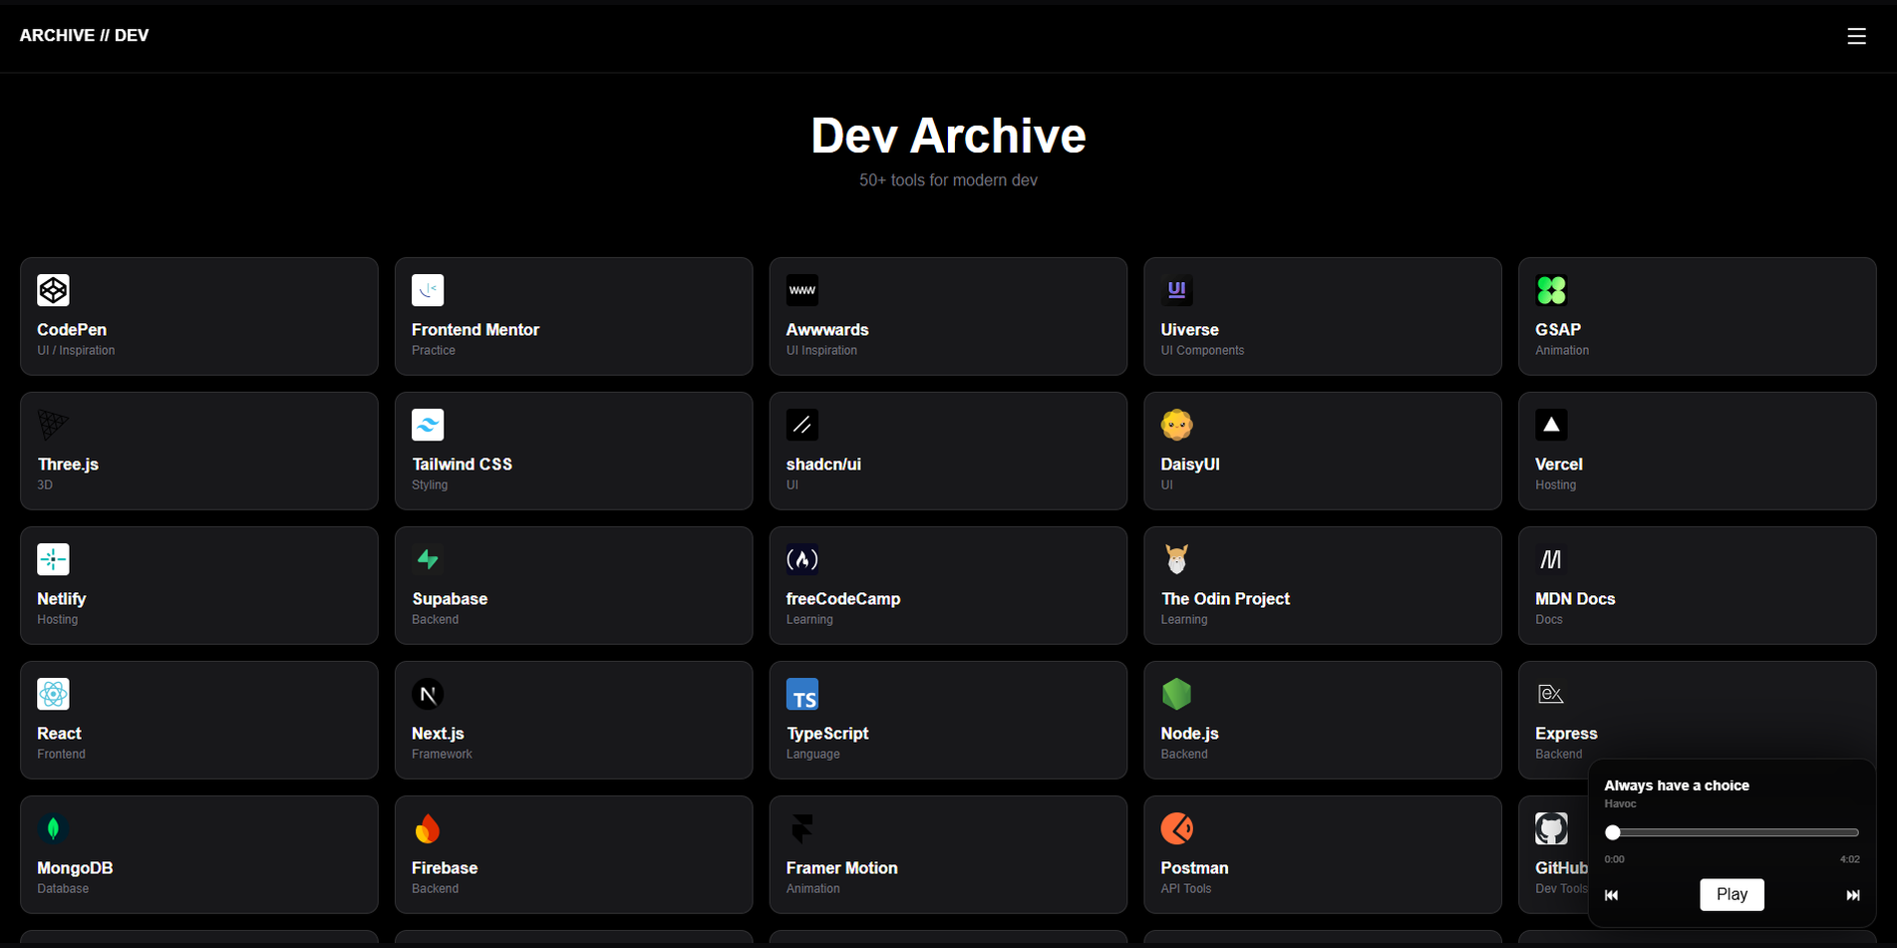Click the DaisyUI flower icon
Viewport: 1897px width, 948px height.
[x=1176, y=425]
